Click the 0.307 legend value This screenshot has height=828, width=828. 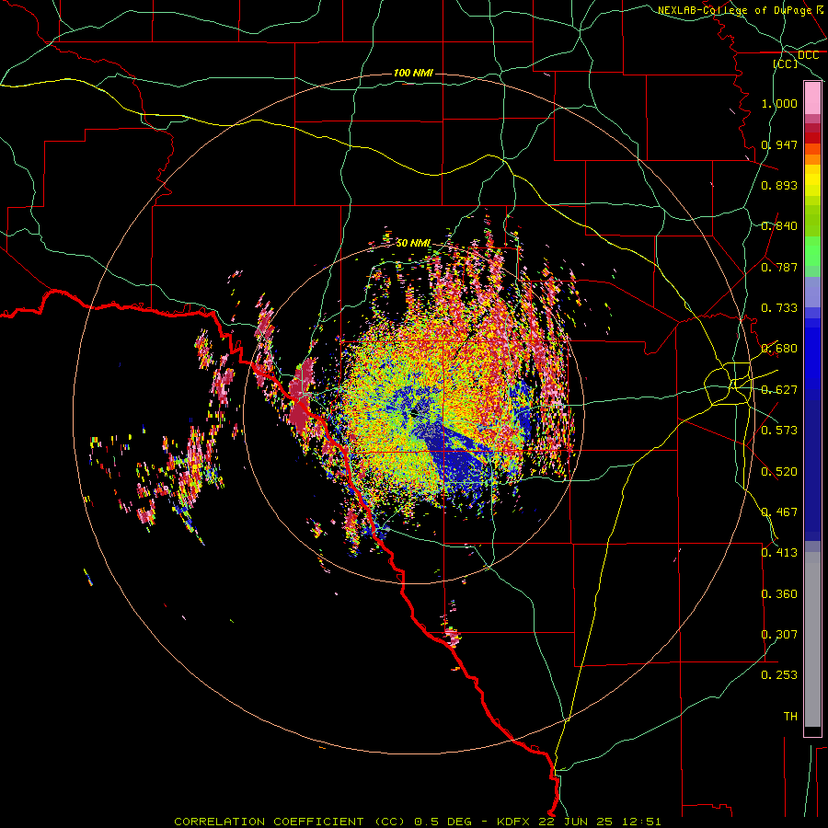coord(779,635)
